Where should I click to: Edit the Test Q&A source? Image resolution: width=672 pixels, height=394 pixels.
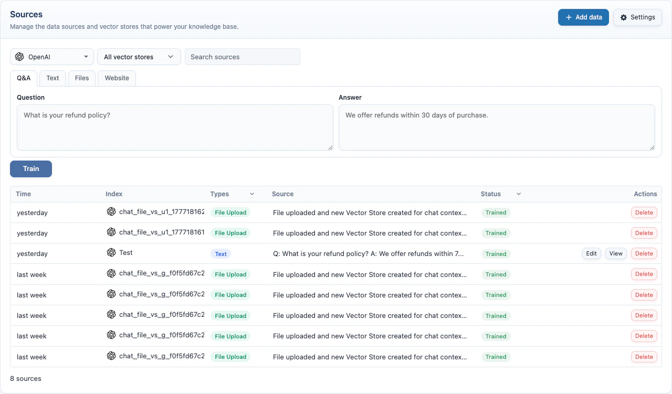[591, 253]
